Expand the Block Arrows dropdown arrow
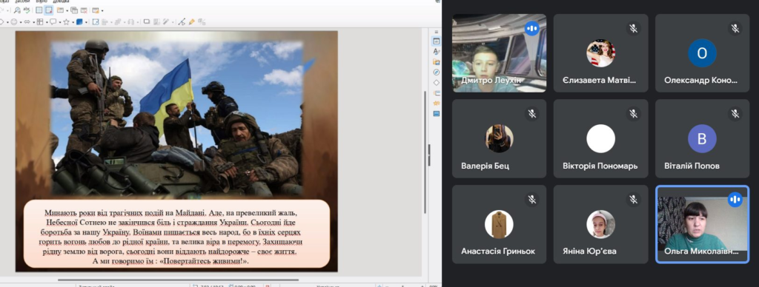 34,22
